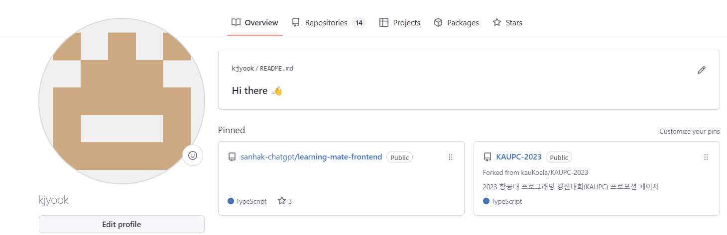Click TypeScript language label on learning-mate-frontend card

251,201
